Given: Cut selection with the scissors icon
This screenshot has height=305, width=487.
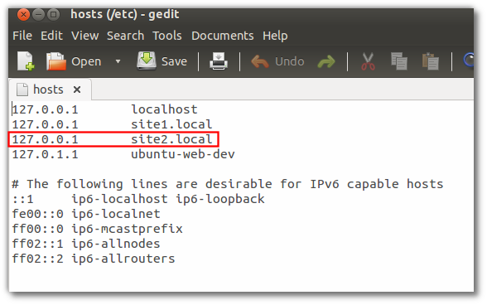Looking at the screenshot, I should pos(368,61).
